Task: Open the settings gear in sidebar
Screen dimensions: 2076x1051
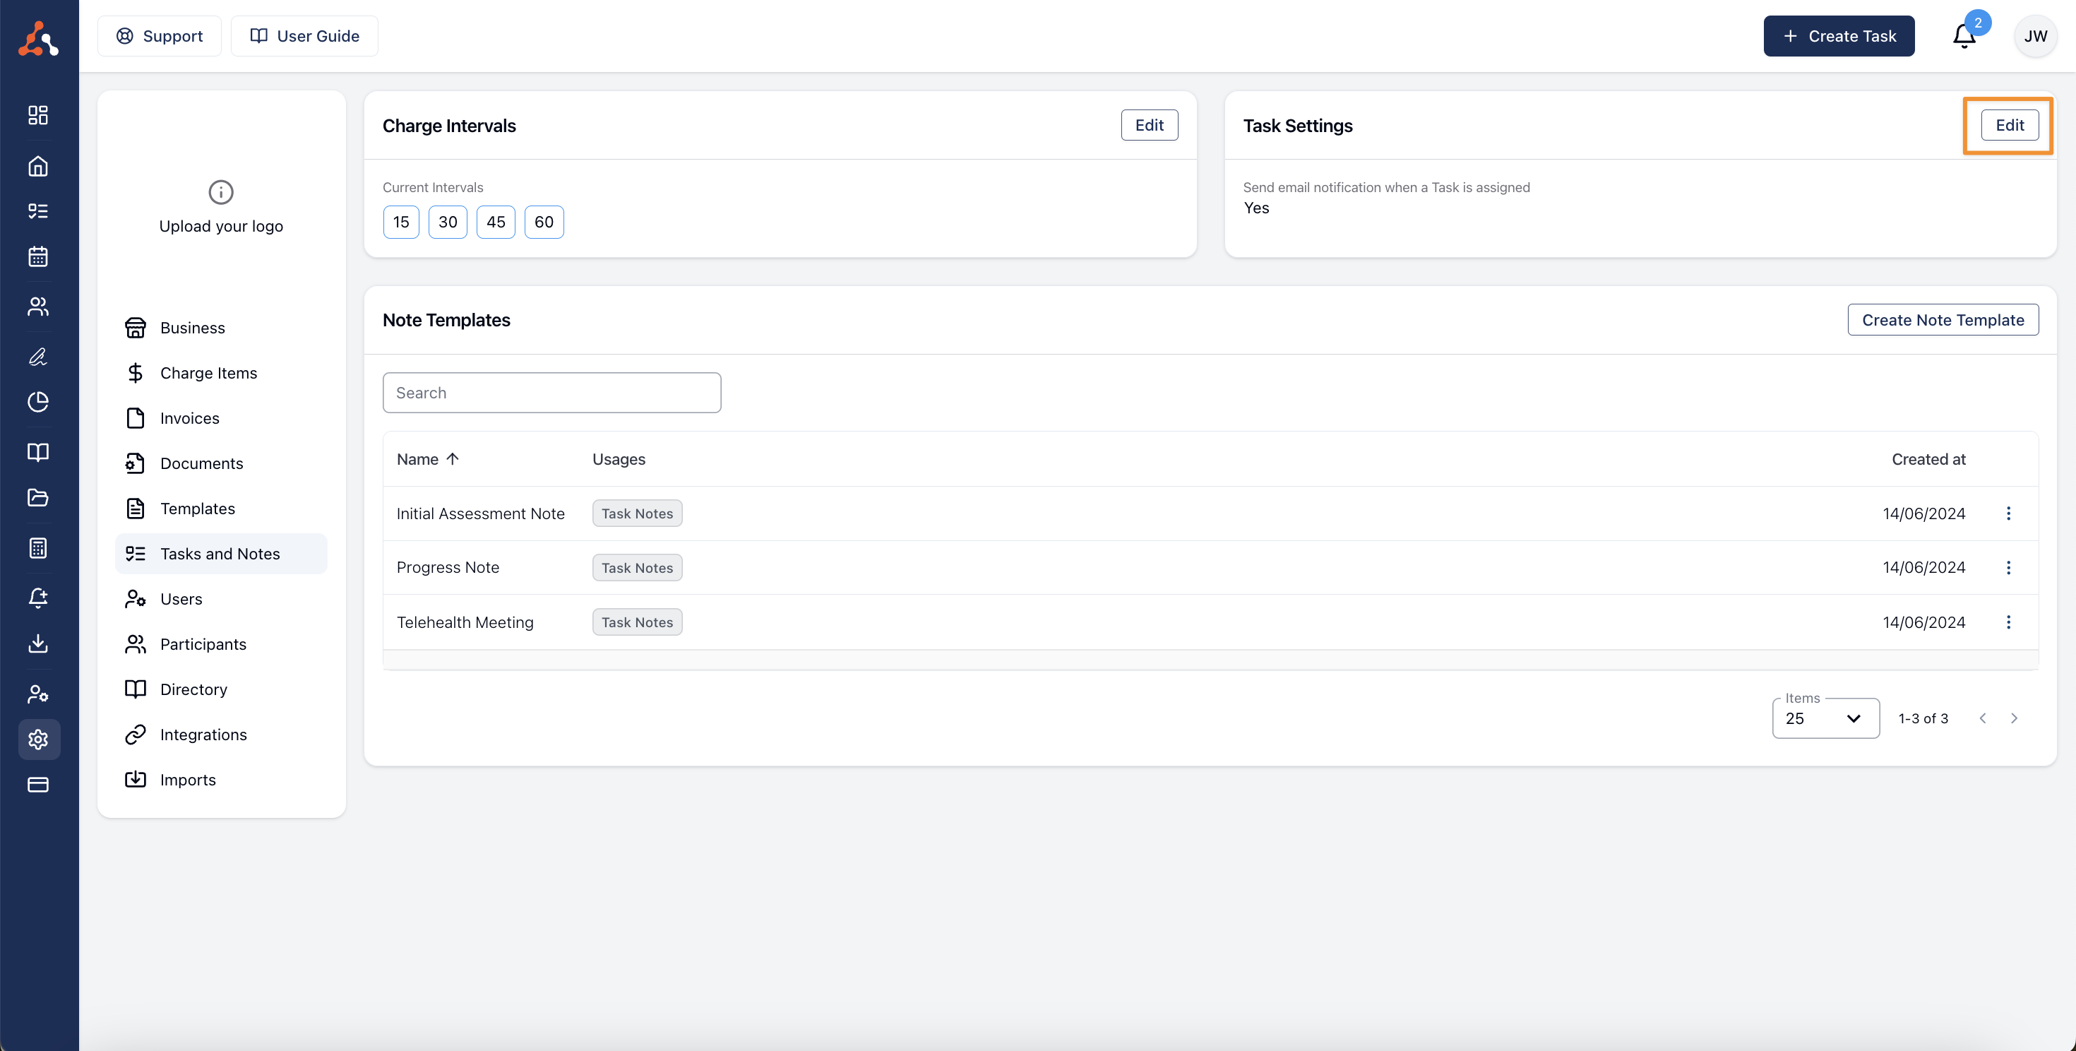Action: coord(38,739)
